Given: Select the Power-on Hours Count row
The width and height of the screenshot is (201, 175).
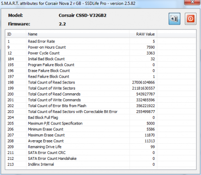Looking at the screenshot, I should click(x=100, y=47).
